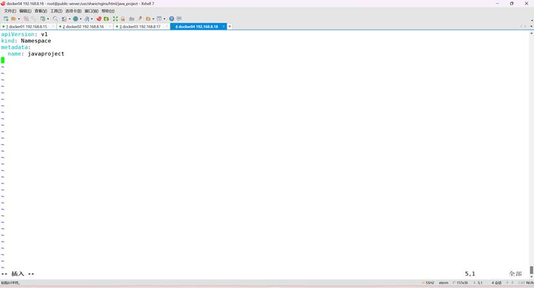Click the 'apiVersion: v1' line
This screenshot has height=288, width=534.
click(x=24, y=35)
